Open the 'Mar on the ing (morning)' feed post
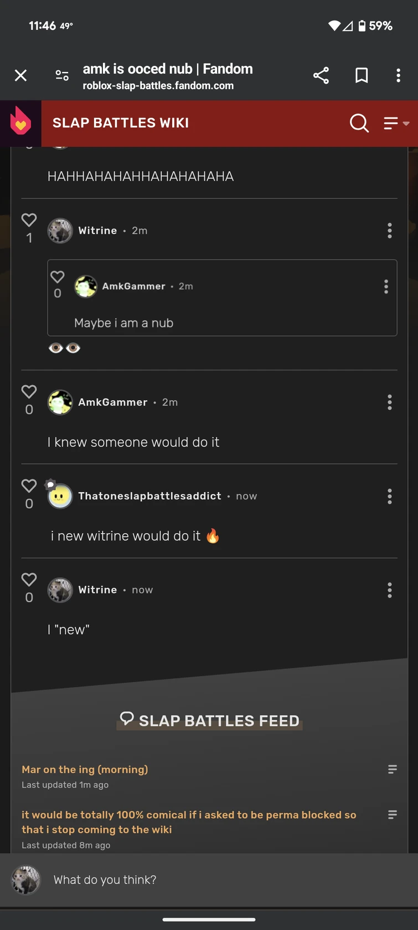The image size is (418, 930). coord(84,769)
